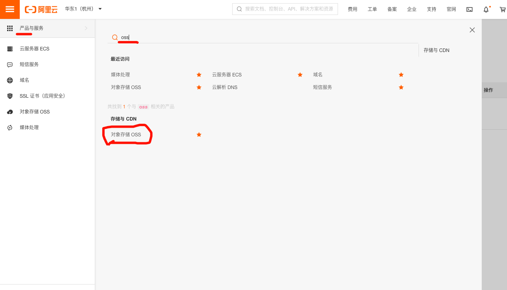The height and width of the screenshot is (290, 507).
Task: Open 对象存储 OSS in search results
Action: click(126, 135)
